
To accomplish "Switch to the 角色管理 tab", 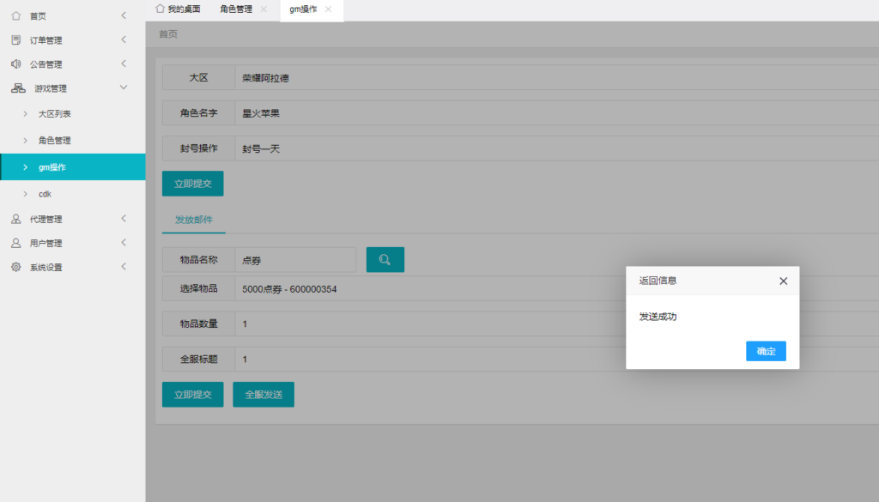I will tap(235, 9).
